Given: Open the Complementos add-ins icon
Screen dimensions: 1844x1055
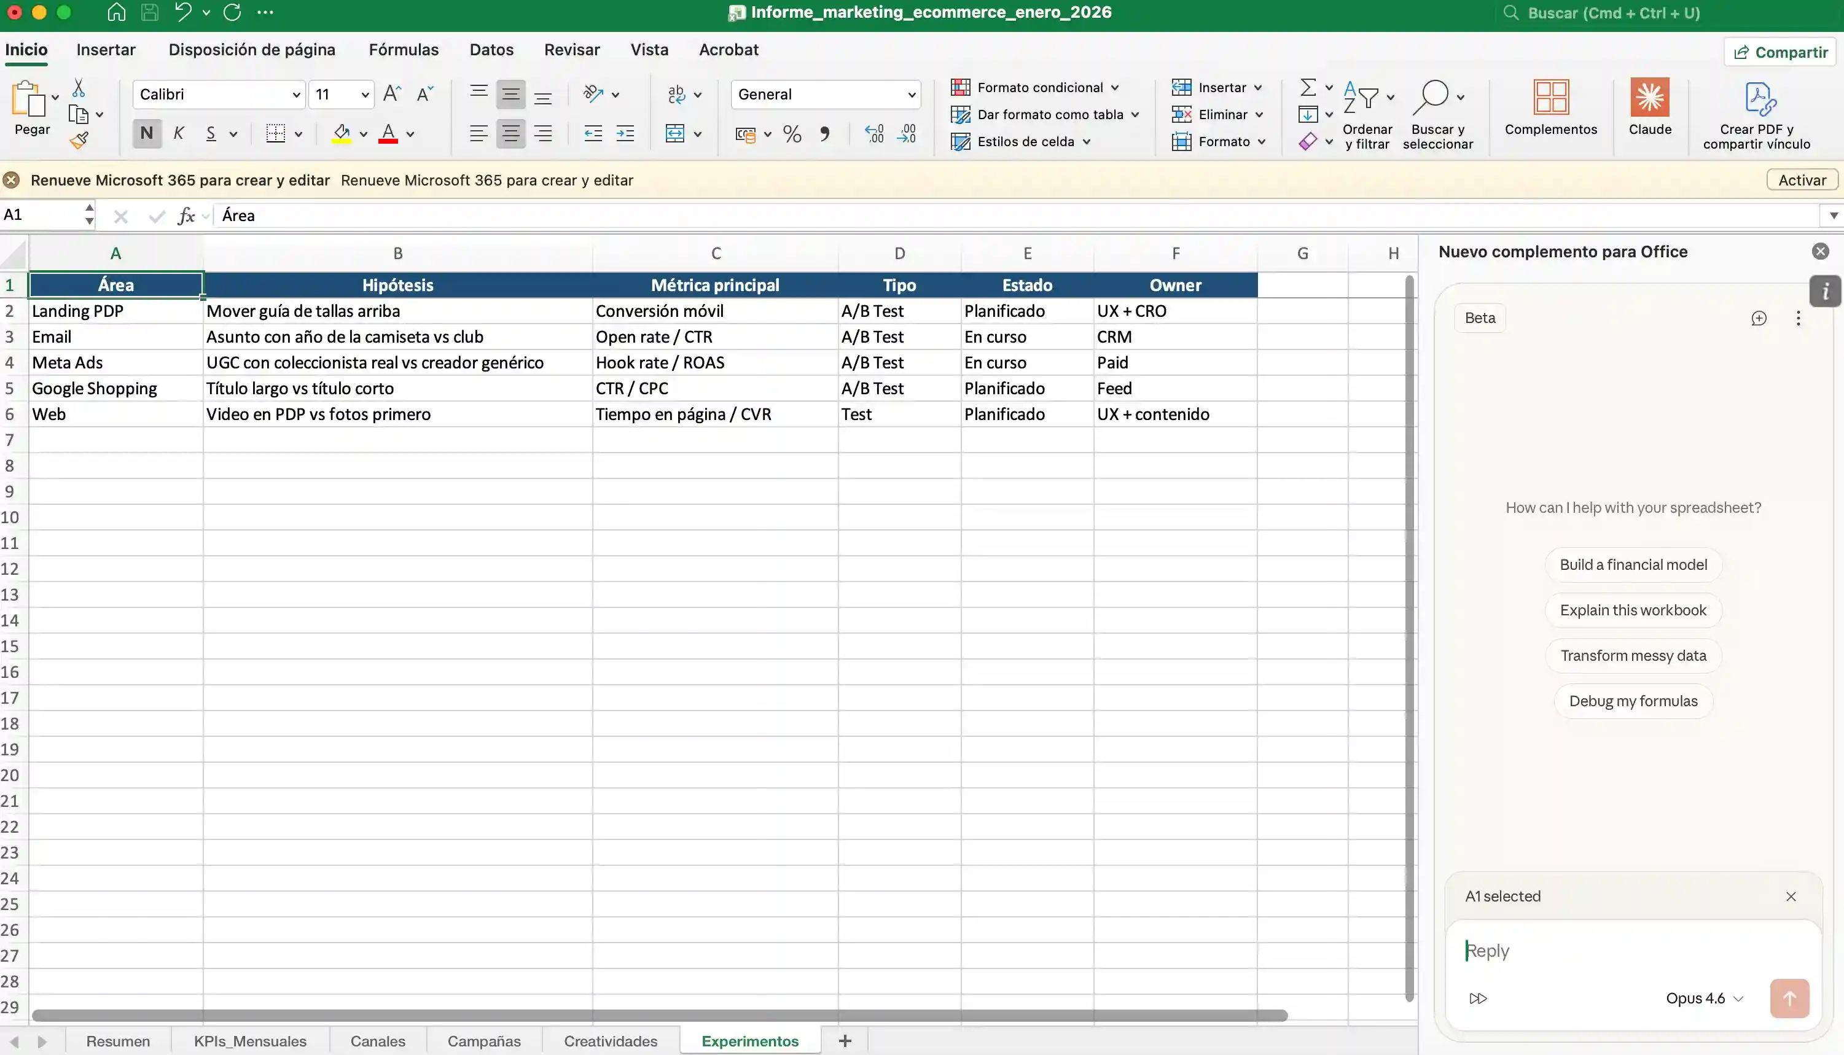Looking at the screenshot, I should [1550, 98].
